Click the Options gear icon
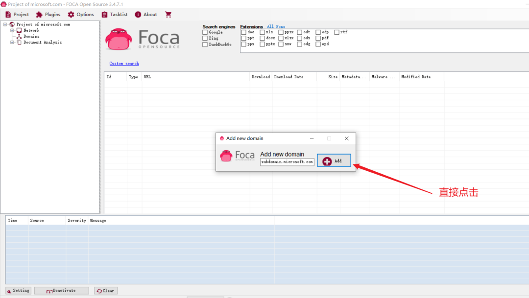 (x=71, y=15)
